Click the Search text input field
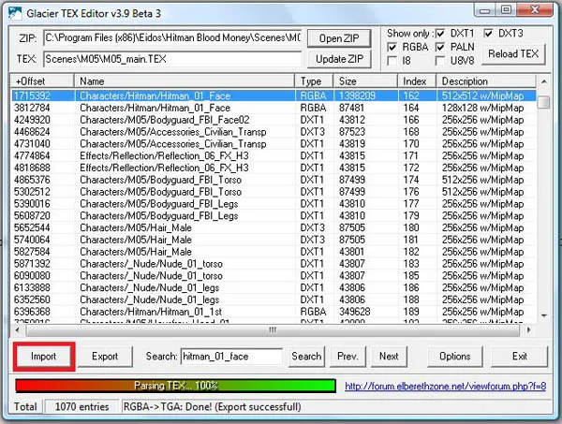562x424 pixels. click(231, 357)
